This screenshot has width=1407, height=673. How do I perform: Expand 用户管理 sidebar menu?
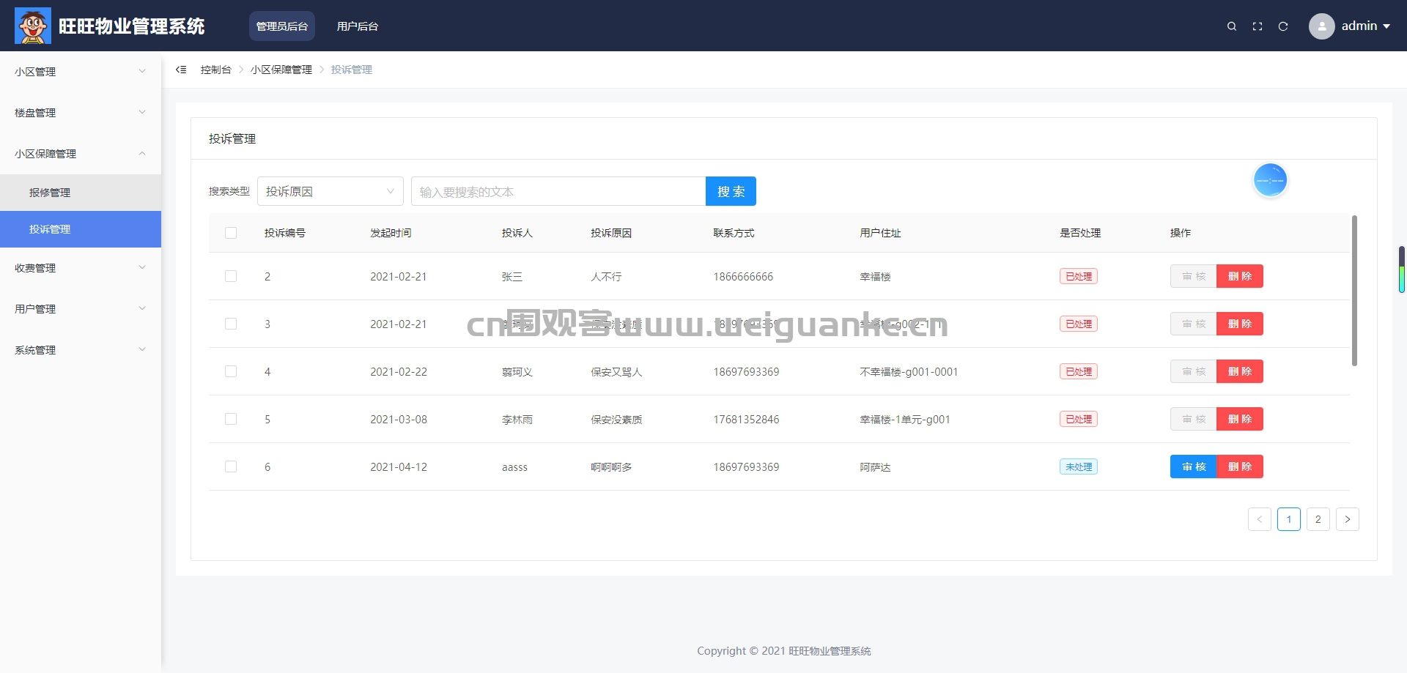[81, 309]
